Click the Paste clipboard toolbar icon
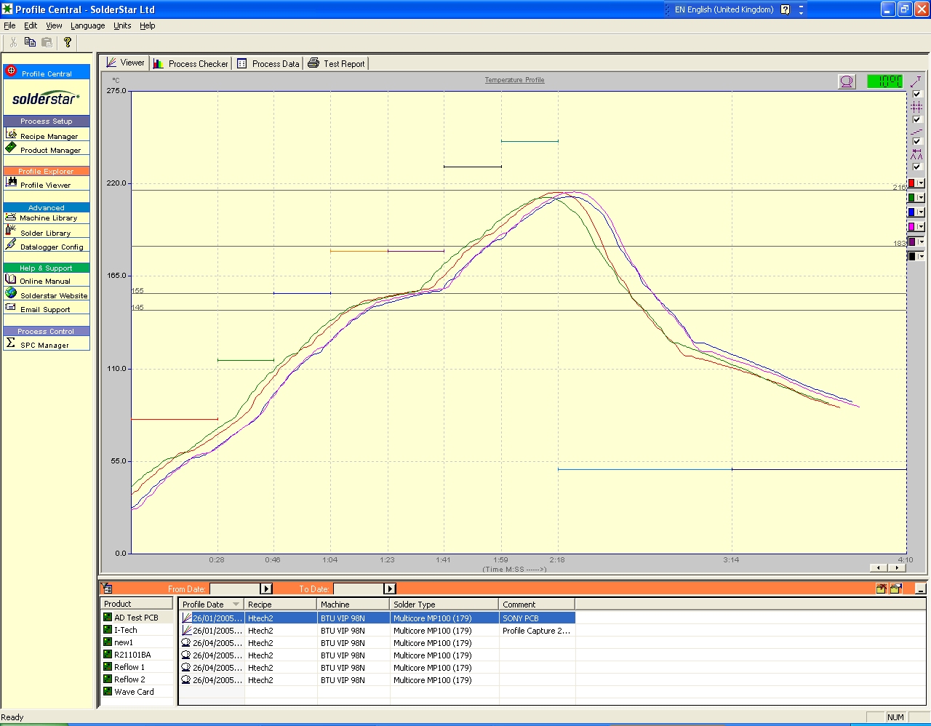Viewport: 931px width, 726px height. (47, 42)
